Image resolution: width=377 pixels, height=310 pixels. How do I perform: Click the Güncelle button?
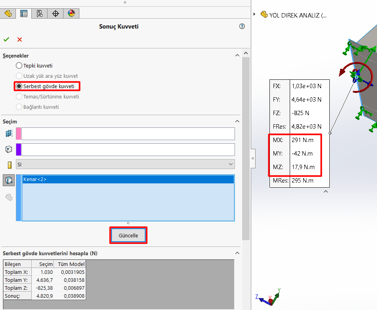coord(129,235)
